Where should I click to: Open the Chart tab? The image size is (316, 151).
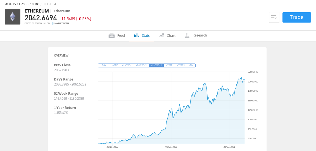pos(167,35)
